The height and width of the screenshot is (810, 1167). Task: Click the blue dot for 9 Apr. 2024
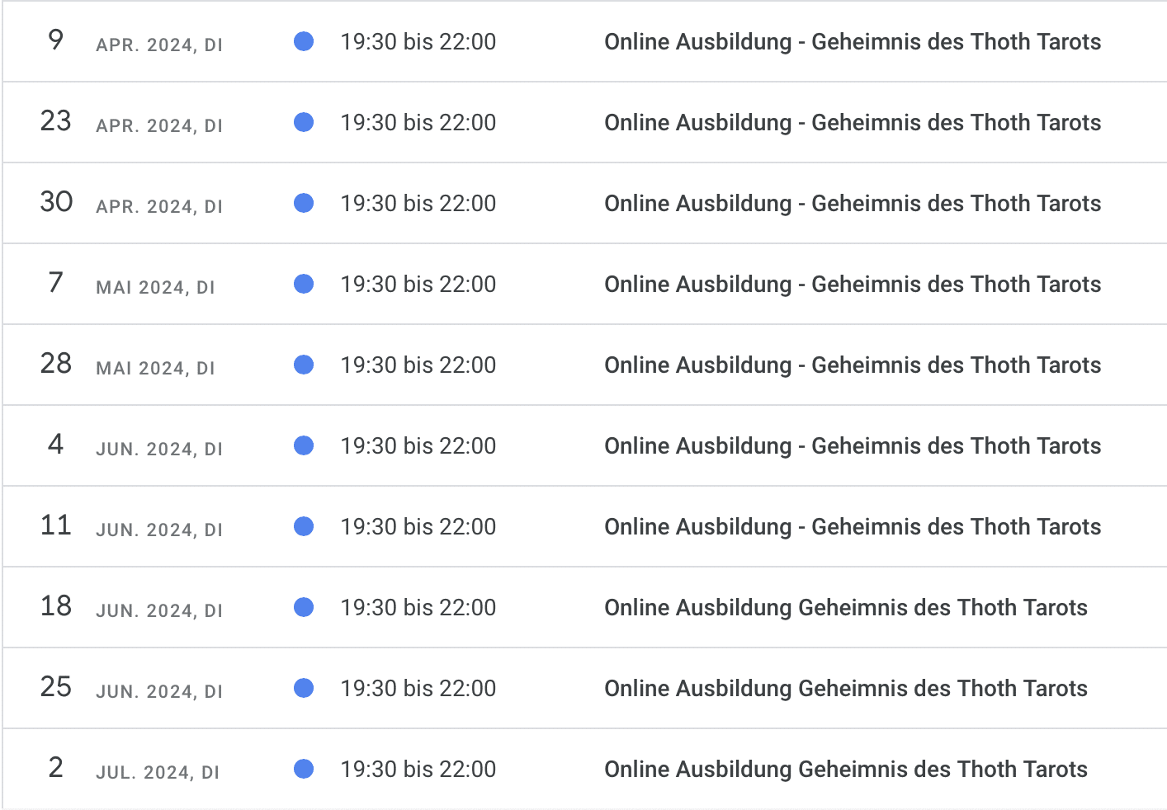[x=304, y=41]
